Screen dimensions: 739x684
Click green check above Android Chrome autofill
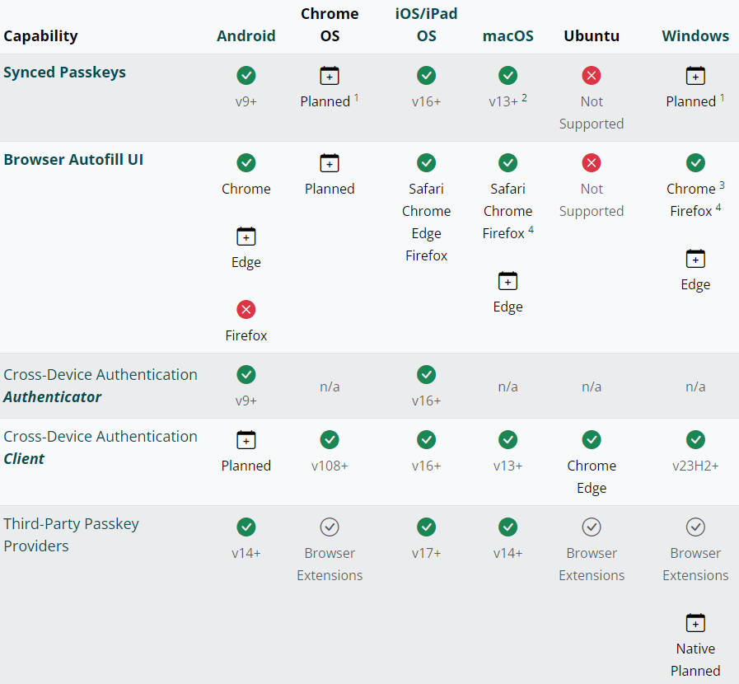(x=246, y=162)
